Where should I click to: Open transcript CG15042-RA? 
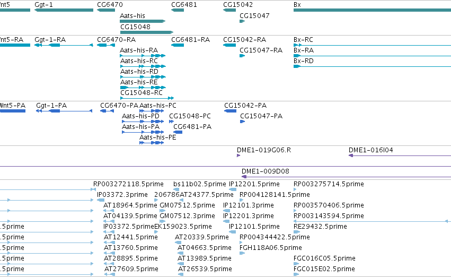[245, 39]
